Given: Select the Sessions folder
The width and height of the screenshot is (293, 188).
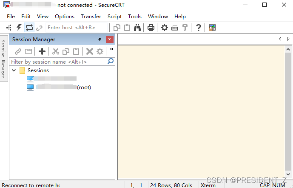Looking at the screenshot, I should pyautogui.click(x=38, y=70).
